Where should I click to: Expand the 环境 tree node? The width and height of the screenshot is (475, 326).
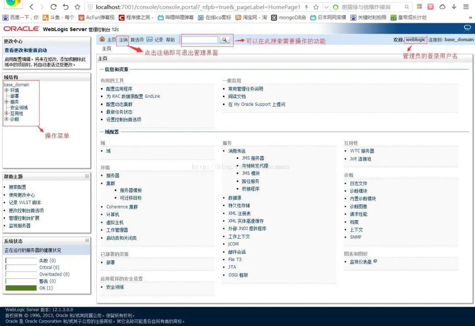tap(6, 90)
